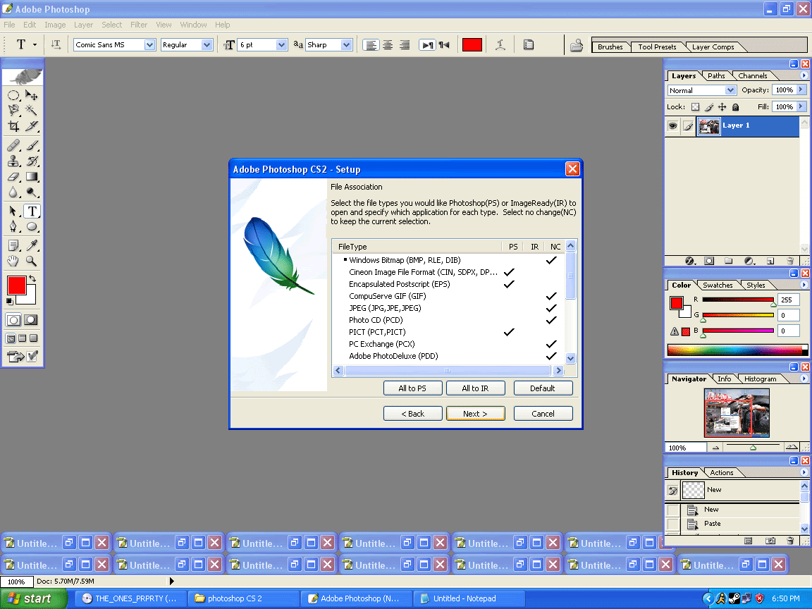Select the Zoom magnifier tool
Viewport: 812px width, 609px height.
coord(32,261)
